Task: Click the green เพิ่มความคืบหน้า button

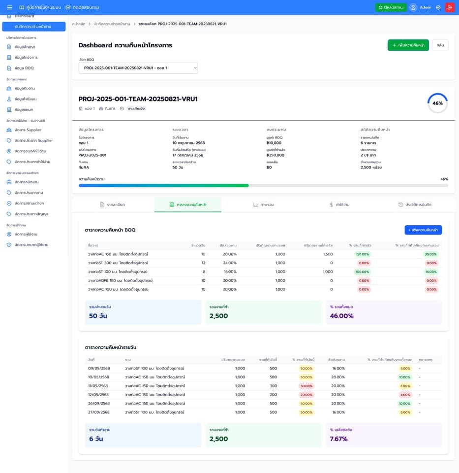Action: coord(408,45)
